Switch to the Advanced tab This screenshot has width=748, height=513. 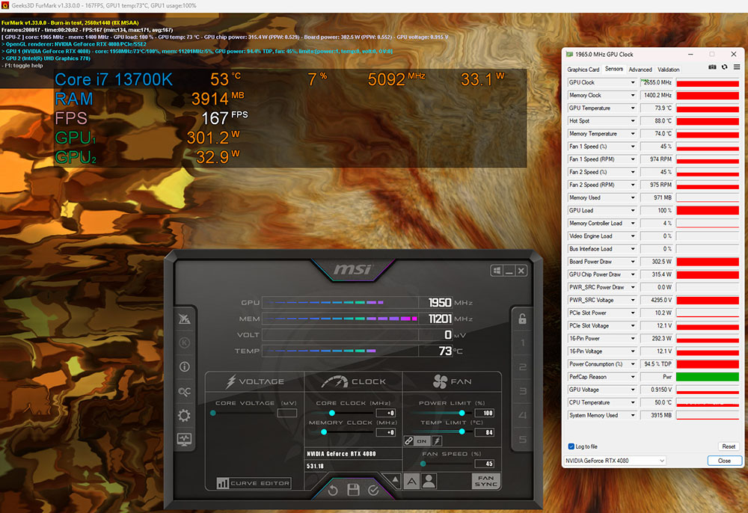coord(640,70)
